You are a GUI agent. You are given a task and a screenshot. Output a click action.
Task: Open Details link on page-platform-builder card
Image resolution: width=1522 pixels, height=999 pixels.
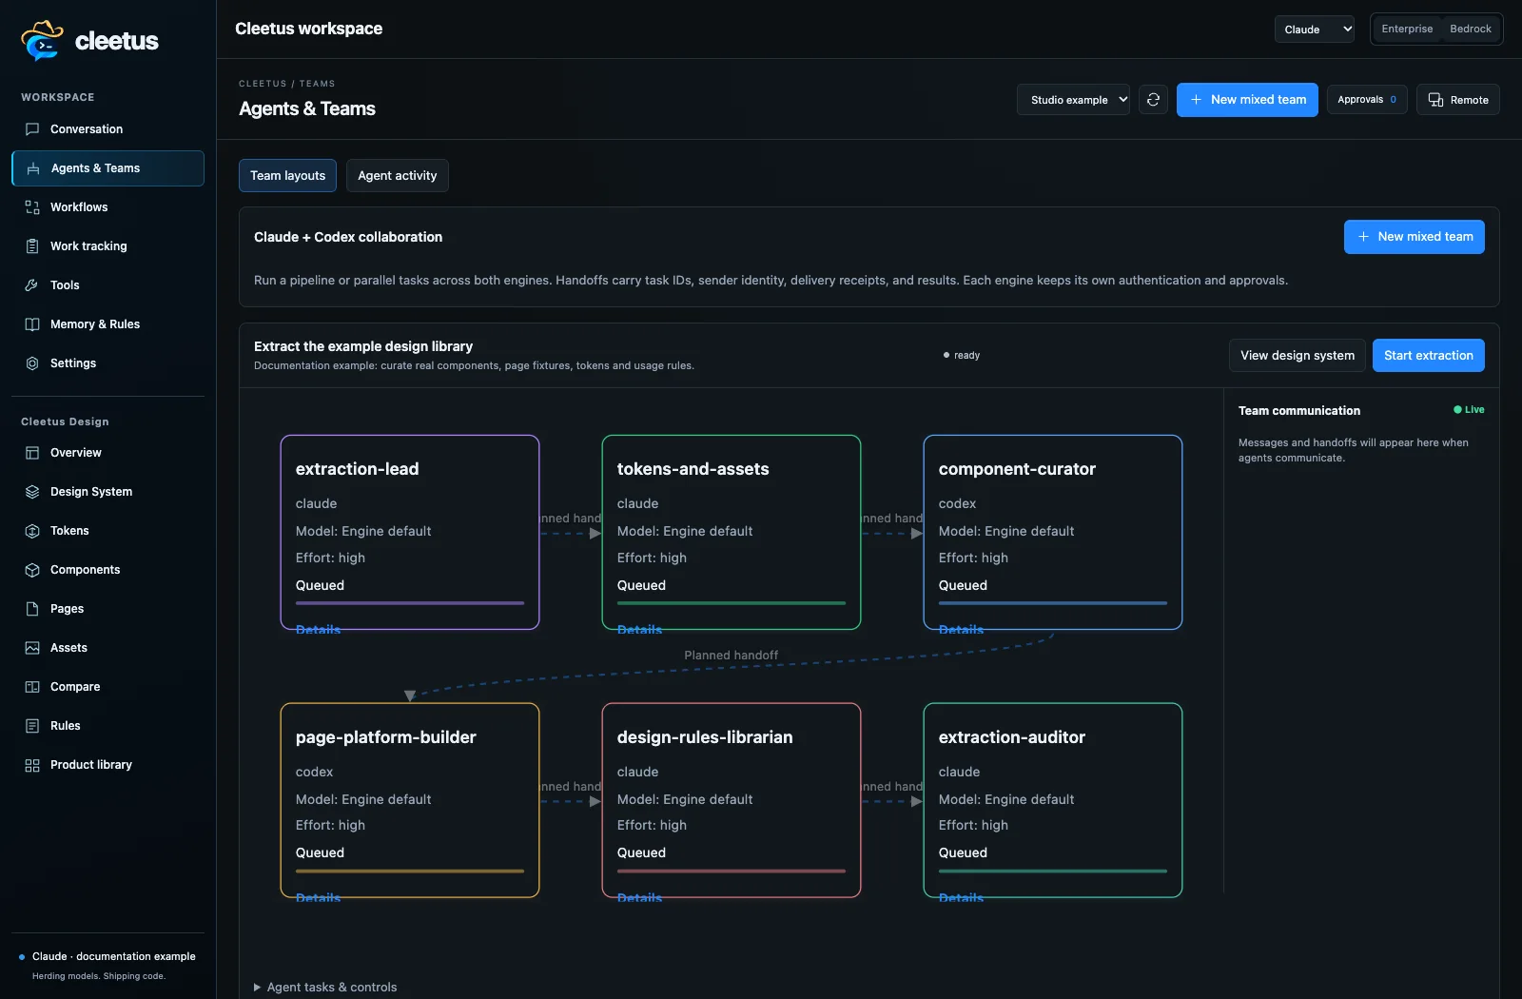[x=318, y=898]
